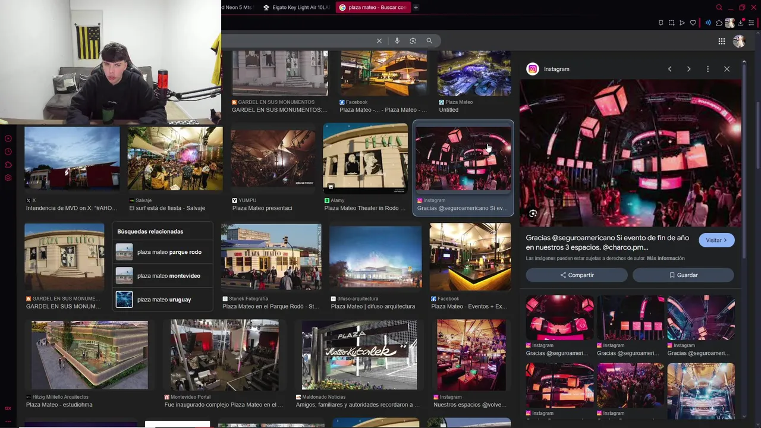Click the Visitar button
The width and height of the screenshot is (761, 428).
tap(716, 240)
